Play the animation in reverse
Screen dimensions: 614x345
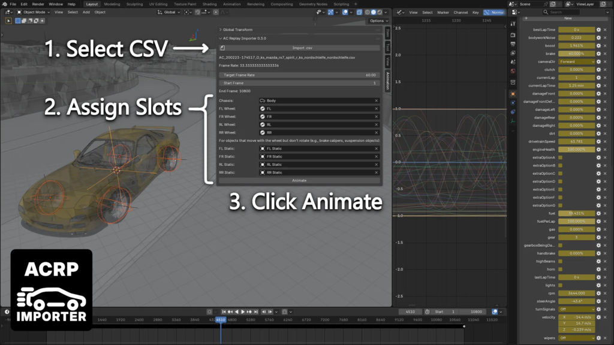(x=236, y=311)
